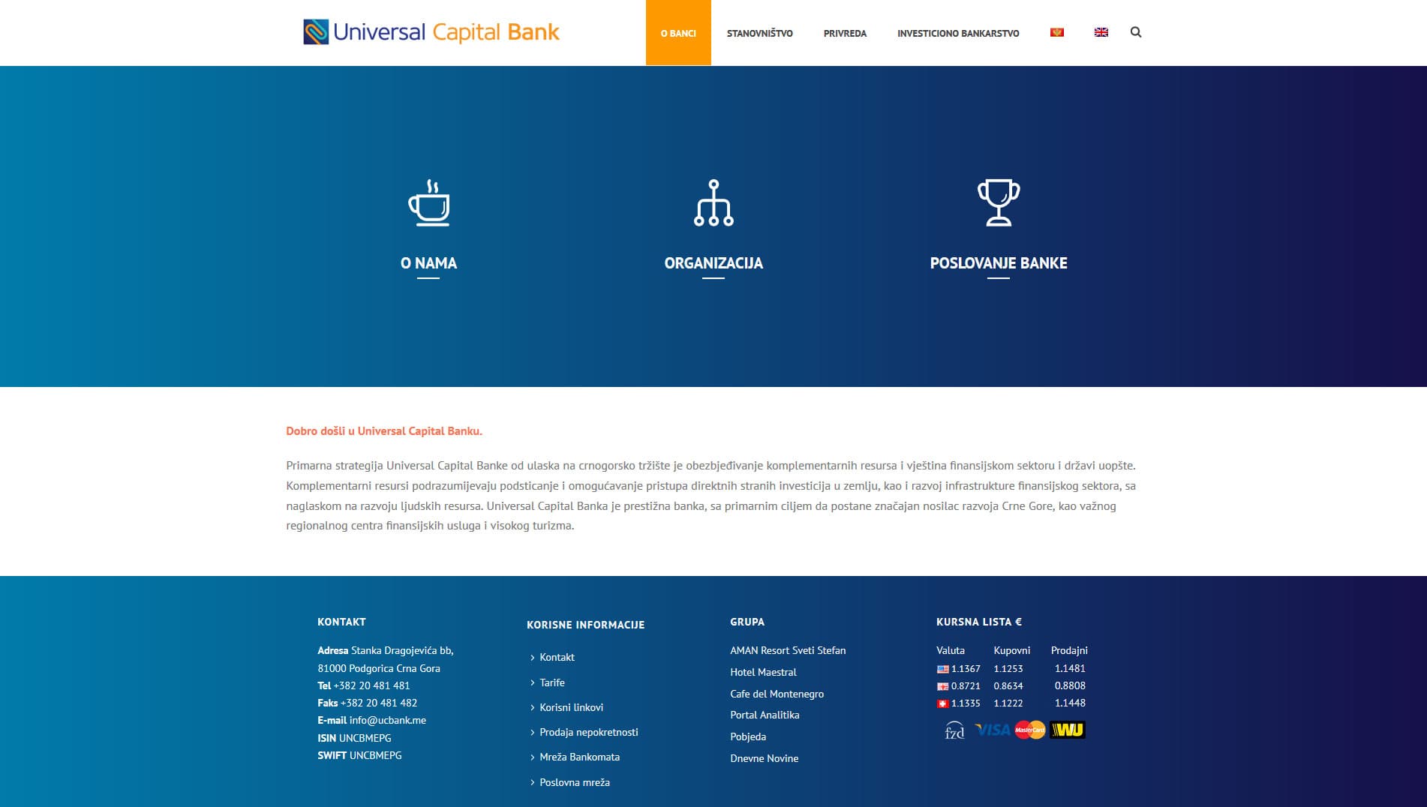The width and height of the screenshot is (1427, 807).
Task: Open the Tarife link
Action: coord(552,682)
